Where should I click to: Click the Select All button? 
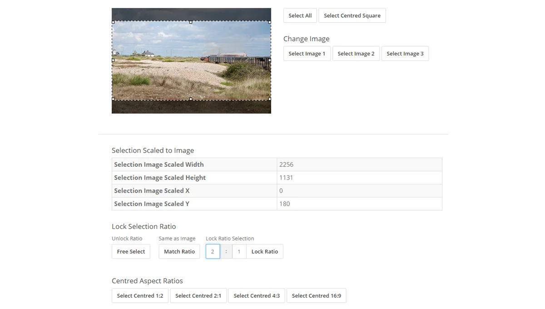pos(300,15)
